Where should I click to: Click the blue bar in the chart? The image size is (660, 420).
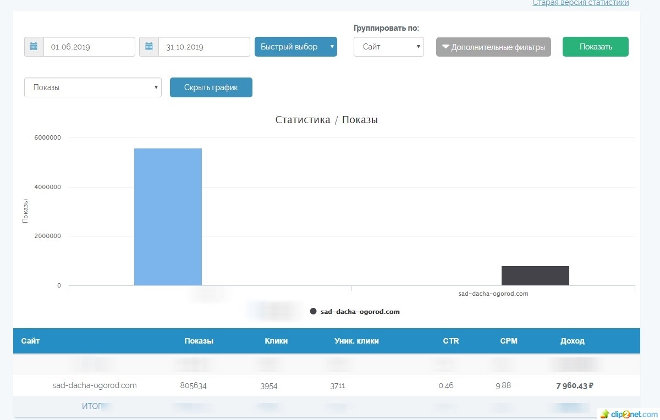click(x=168, y=217)
